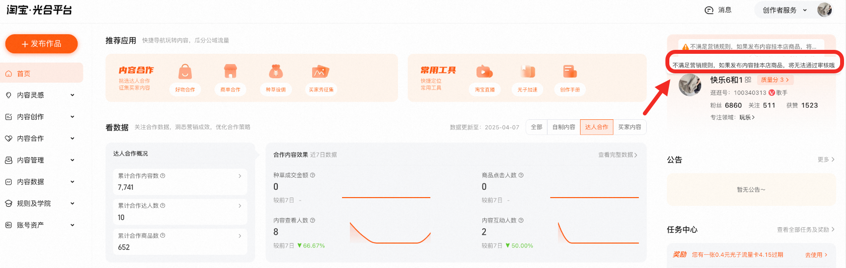
Task: Click the warning icon in the marketing rule notice
Action: [686, 47]
